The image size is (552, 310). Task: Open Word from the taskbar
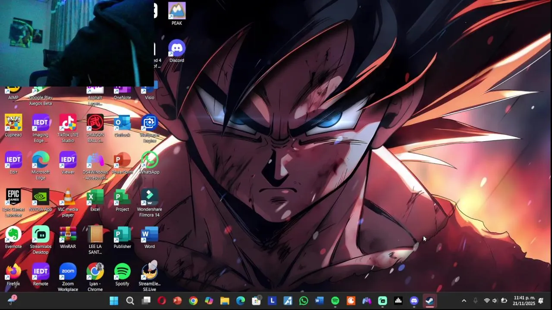320,301
